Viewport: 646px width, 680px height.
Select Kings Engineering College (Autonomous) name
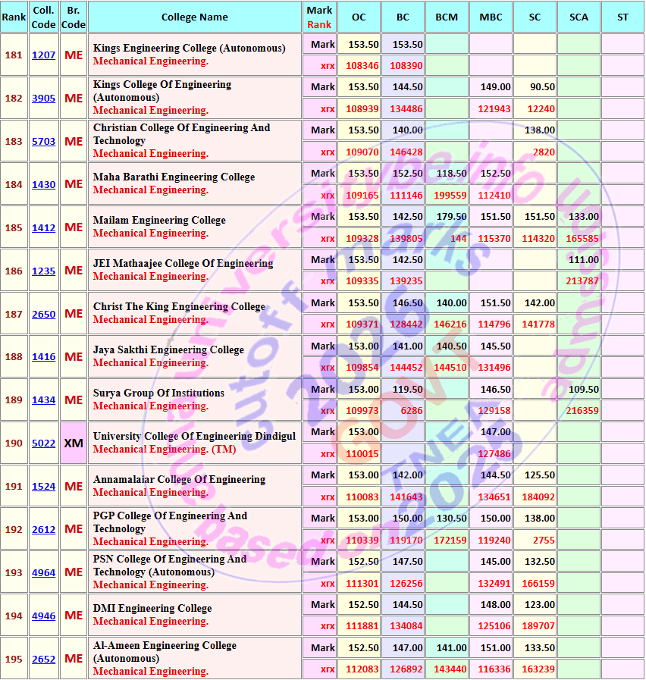click(x=189, y=48)
